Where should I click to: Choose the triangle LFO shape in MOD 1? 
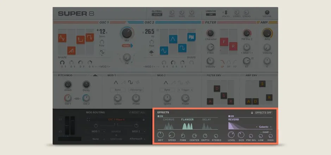click(116, 82)
